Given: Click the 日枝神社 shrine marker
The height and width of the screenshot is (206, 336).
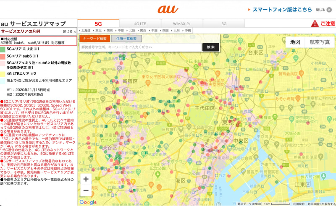Looking at the screenshot, I should pyautogui.click(x=181, y=129).
